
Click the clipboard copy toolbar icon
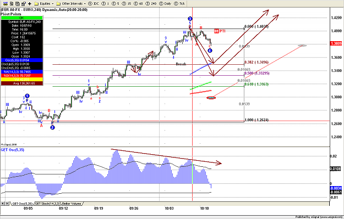[24, 3]
